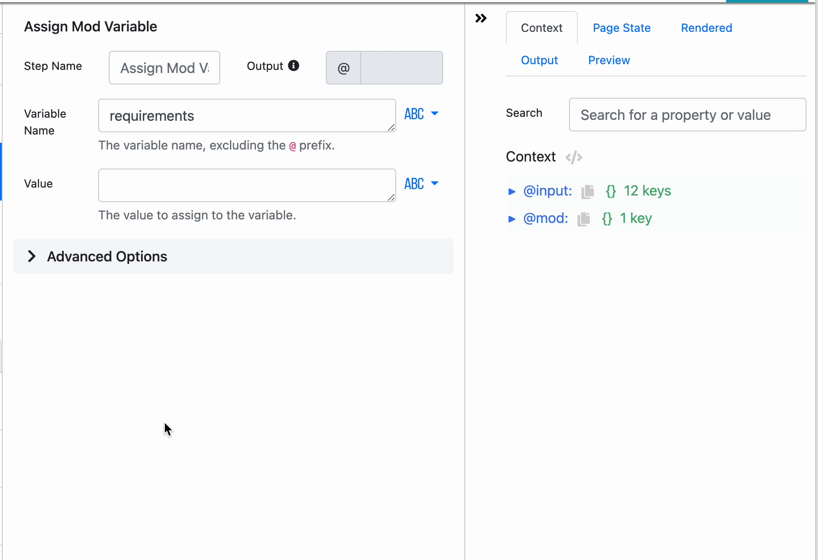The width and height of the screenshot is (818, 560).
Task: Open the ABC type selector for Value
Action: (420, 184)
